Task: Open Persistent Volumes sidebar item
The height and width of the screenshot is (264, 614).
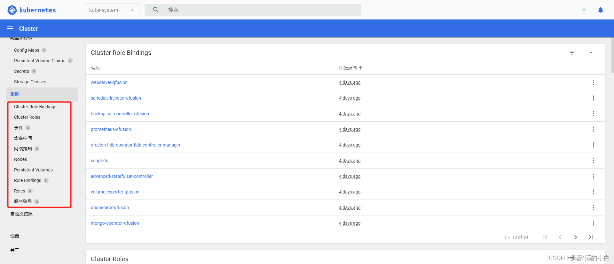Action: (x=33, y=170)
